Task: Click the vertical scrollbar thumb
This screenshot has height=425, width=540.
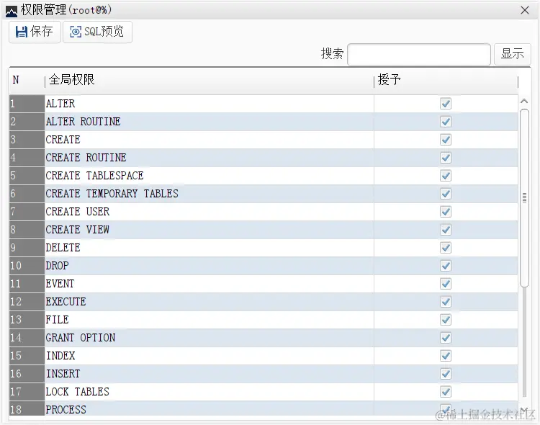Action: pyautogui.click(x=524, y=197)
